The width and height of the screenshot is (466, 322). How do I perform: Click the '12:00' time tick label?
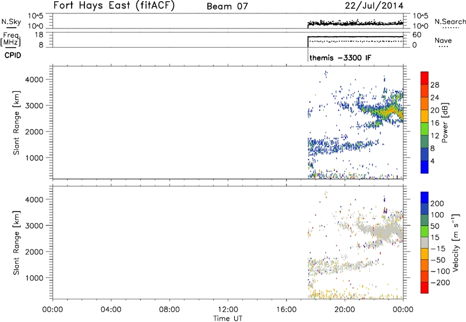pyautogui.click(x=228, y=310)
